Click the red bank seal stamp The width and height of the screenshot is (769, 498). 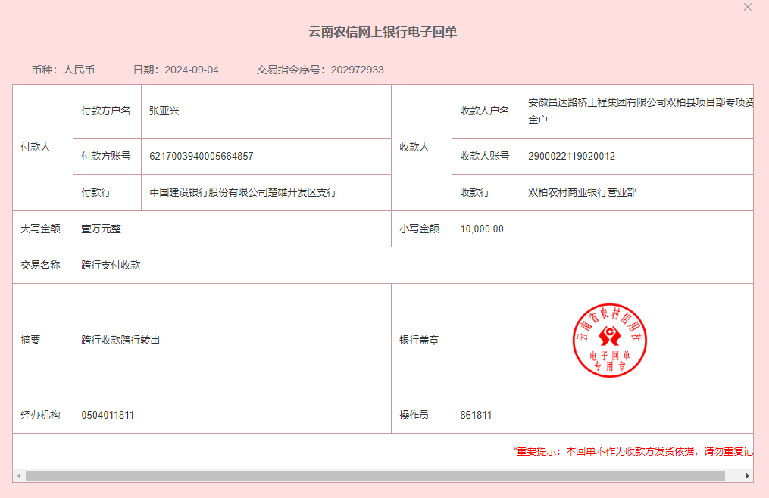tap(609, 340)
